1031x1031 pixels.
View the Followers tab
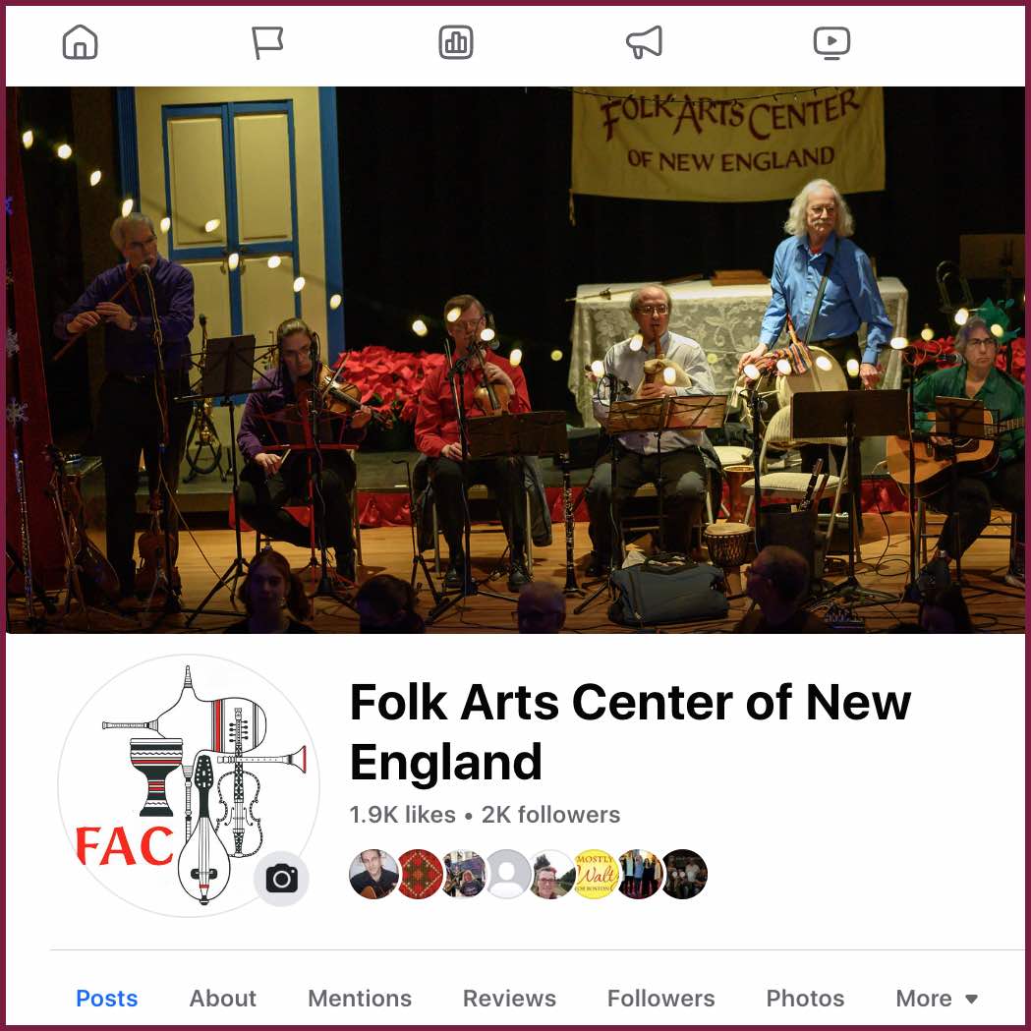coord(660,999)
